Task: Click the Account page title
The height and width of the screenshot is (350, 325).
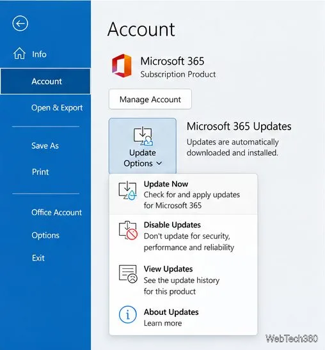Action: point(141,29)
